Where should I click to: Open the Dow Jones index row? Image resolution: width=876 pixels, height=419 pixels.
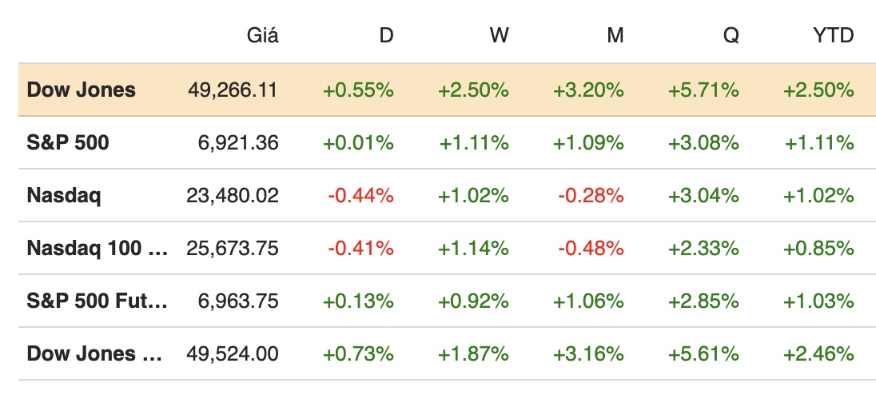click(82, 90)
